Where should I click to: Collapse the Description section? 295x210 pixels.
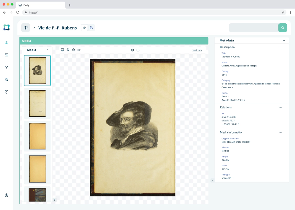coord(281,47)
